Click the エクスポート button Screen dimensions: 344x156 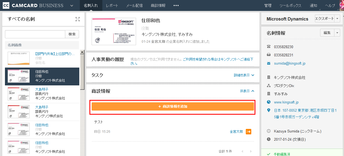point(325,19)
